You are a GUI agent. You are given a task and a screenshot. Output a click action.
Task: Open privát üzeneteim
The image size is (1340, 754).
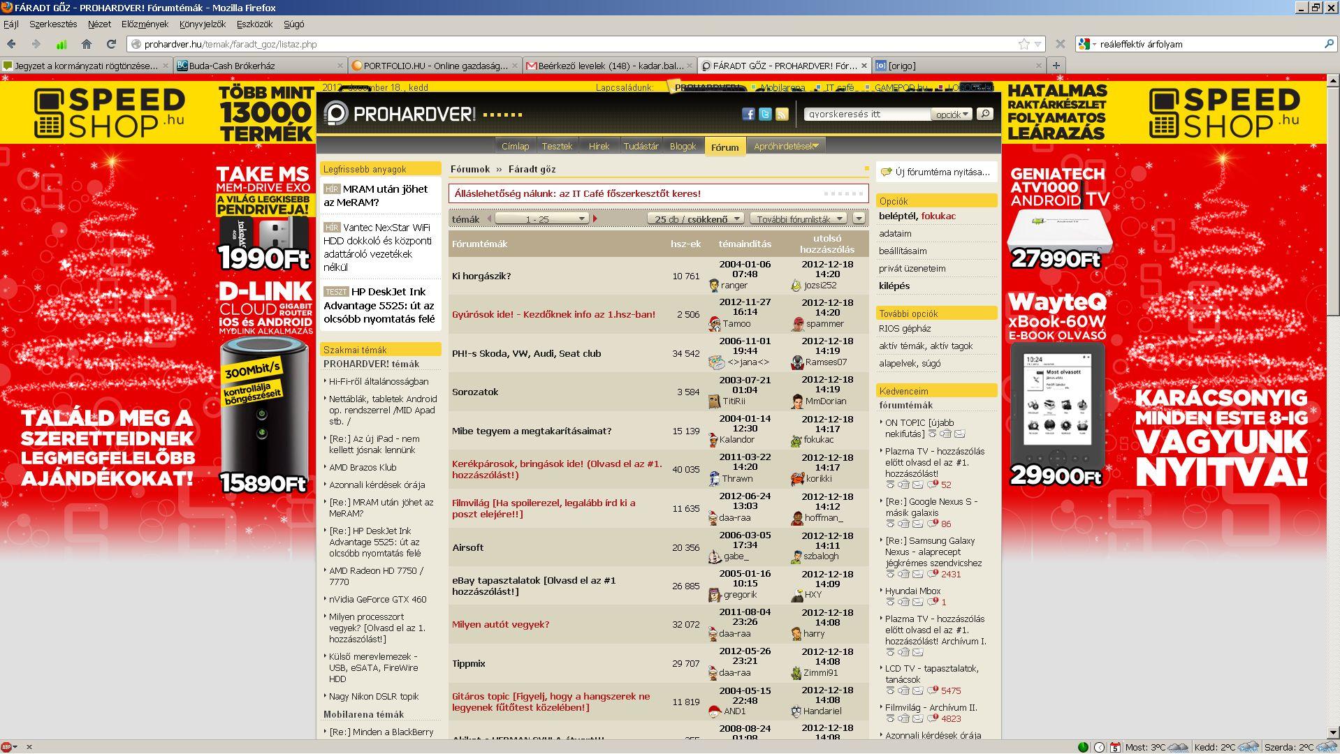(912, 268)
